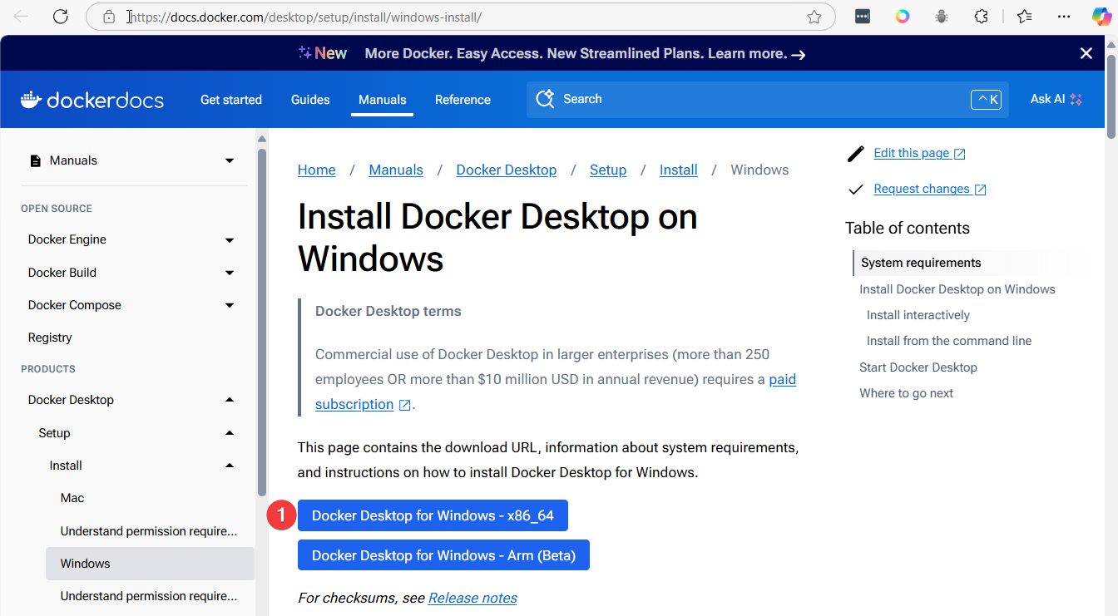Click the site lock icon in address bar
The image size is (1118, 616).
108,17
